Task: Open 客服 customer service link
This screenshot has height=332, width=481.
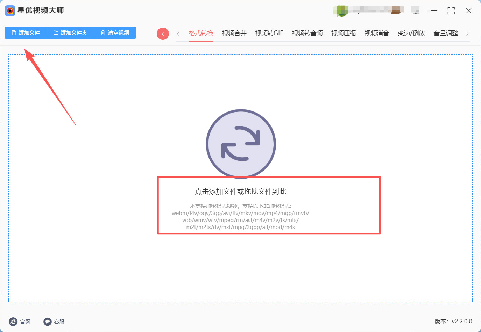Action: [54, 322]
